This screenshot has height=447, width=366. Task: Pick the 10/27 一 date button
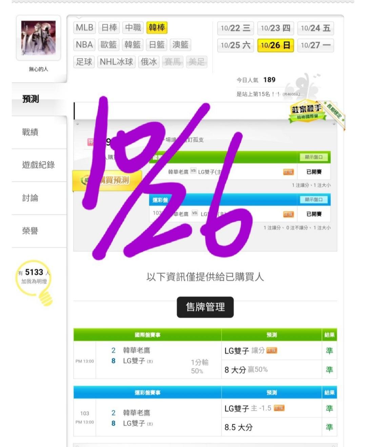(316, 45)
